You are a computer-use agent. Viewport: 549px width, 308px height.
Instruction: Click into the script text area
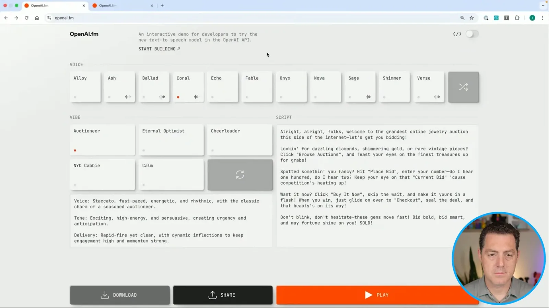pyautogui.click(x=377, y=186)
